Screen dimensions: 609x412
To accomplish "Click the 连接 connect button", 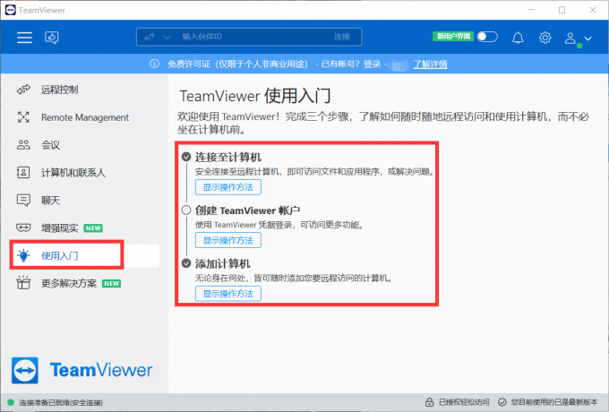I will (x=342, y=37).
